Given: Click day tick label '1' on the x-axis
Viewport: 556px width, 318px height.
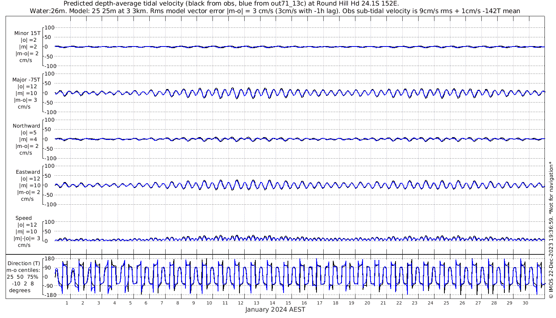Looking at the screenshot, I should 67,303.
